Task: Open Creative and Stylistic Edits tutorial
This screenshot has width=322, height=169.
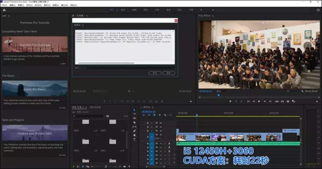Action: coord(35,133)
